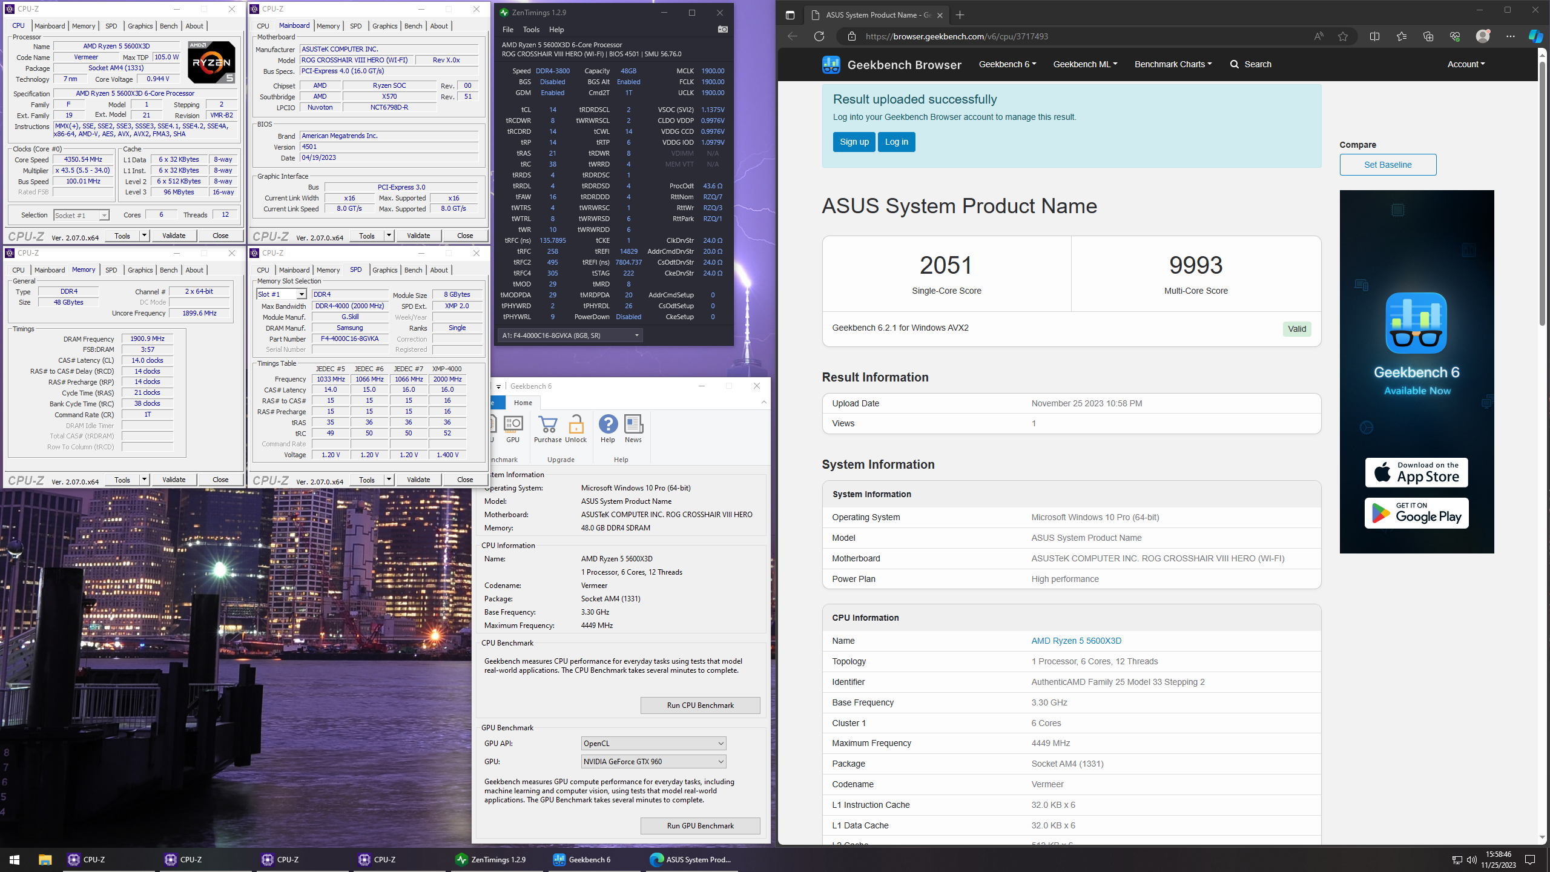Expand the Account menu
Image resolution: width=1550 pixels, height=872 pixels.
point(1466,64)
